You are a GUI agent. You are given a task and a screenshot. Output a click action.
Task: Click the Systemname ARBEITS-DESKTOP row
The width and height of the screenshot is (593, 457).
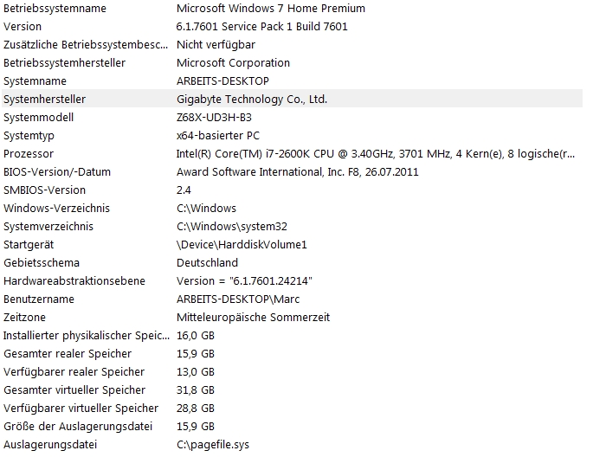(x=292, y=80)
